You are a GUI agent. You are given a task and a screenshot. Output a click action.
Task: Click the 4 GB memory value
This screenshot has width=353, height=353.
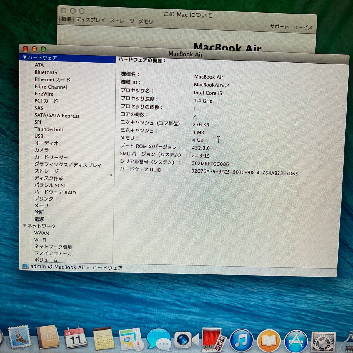point(198,140)
